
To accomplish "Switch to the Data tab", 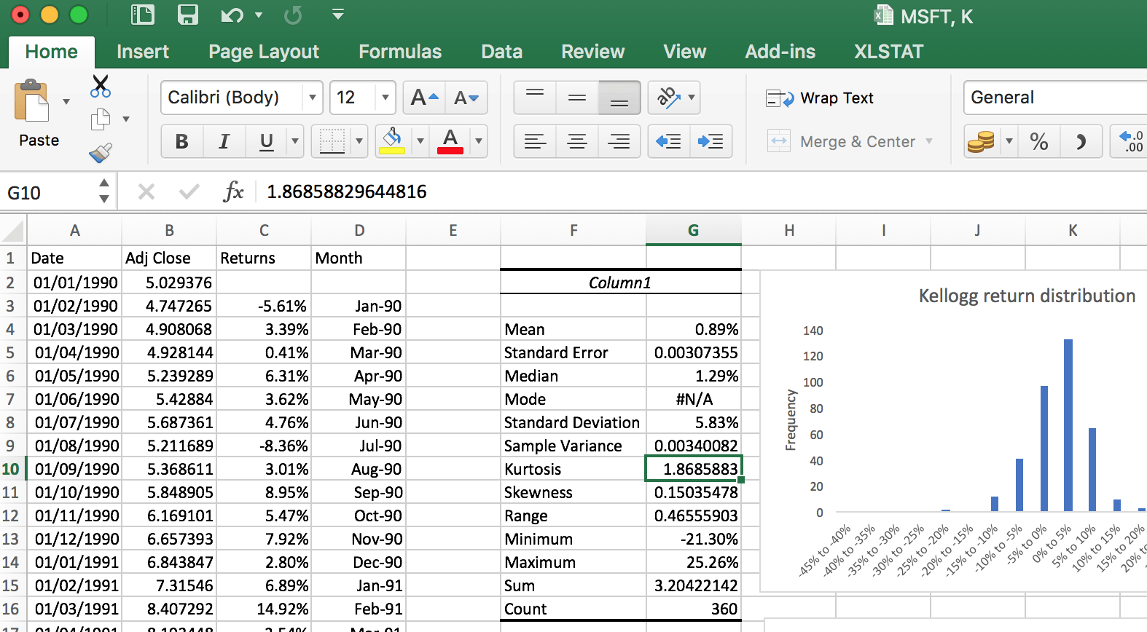I will tap(502, 52).
